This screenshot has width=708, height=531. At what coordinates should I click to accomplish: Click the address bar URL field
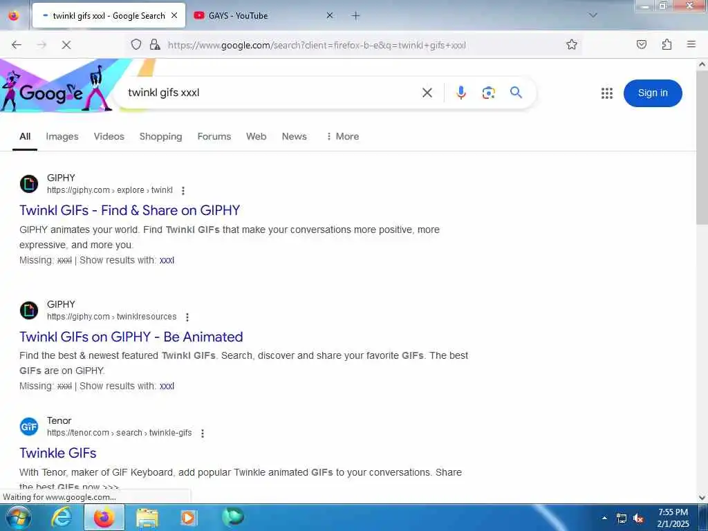[361, 45]
